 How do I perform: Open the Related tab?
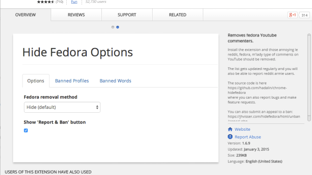pos(177,15)
